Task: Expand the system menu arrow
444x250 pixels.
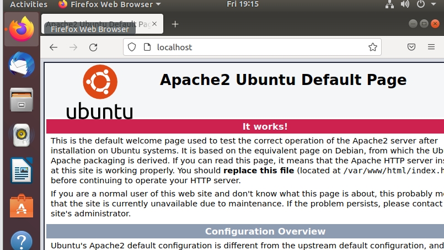Action: coord(434,4)
